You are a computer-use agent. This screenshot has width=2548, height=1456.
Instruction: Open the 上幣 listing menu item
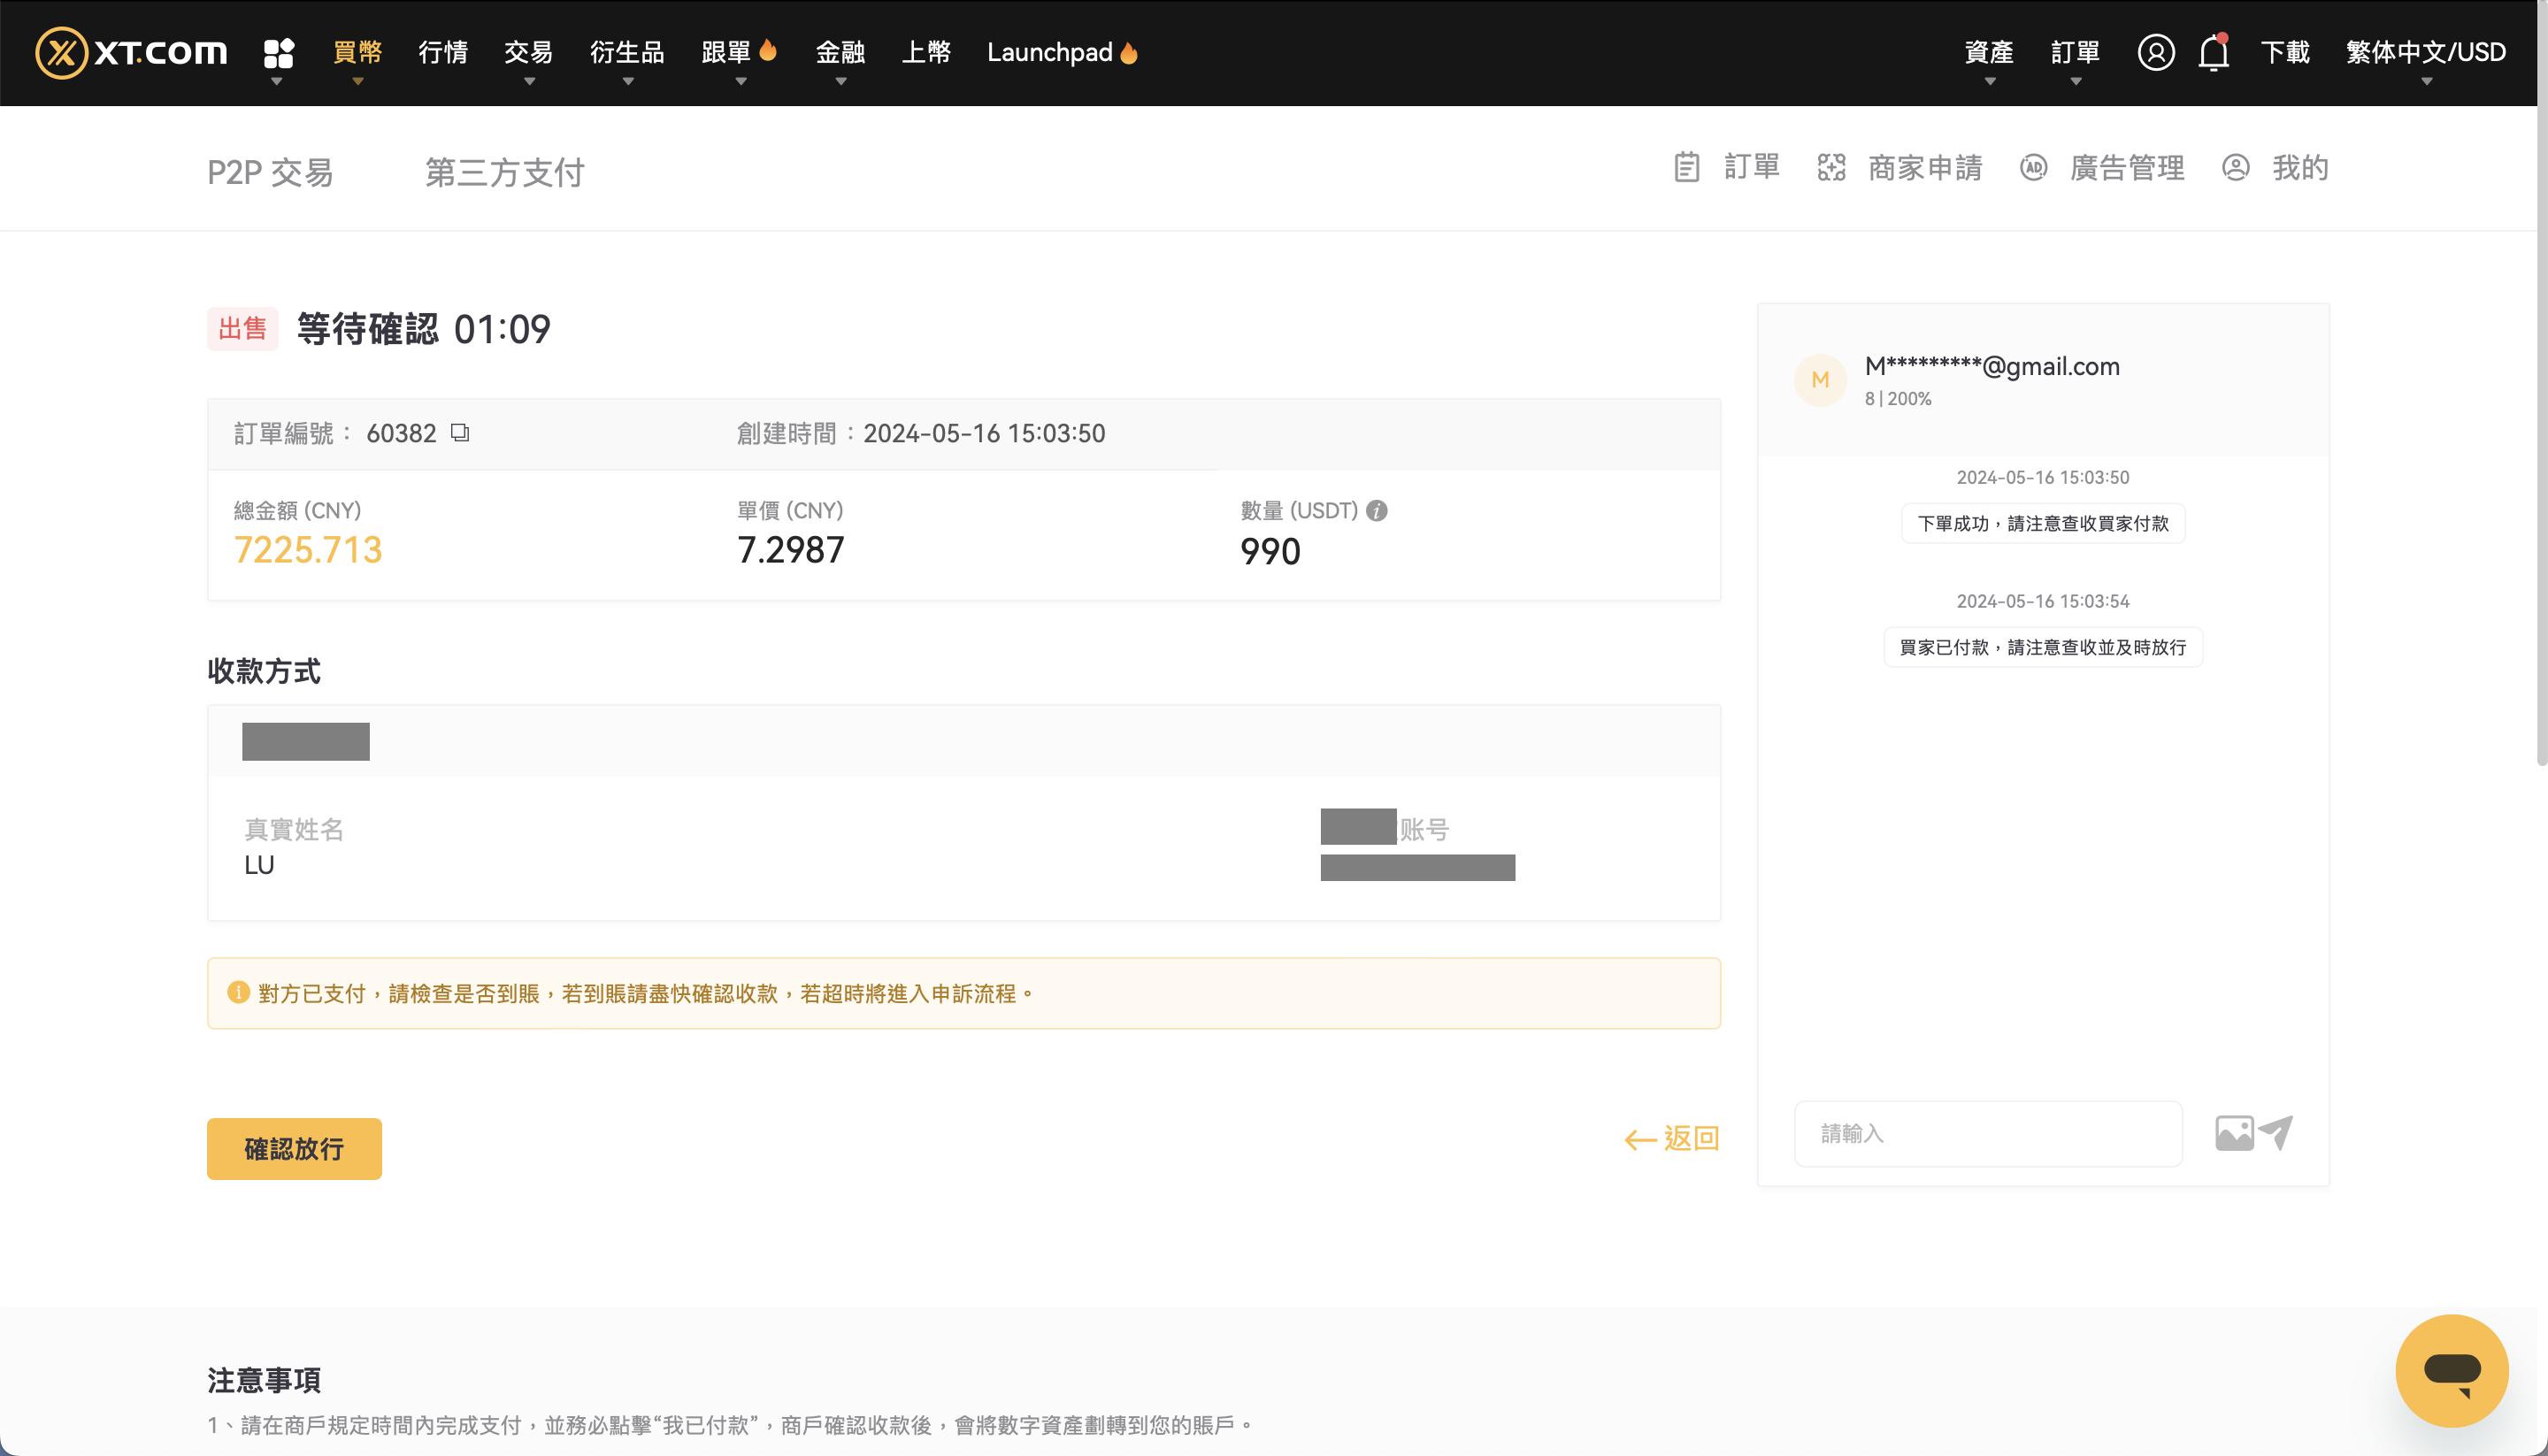click(x=926, y=52)
